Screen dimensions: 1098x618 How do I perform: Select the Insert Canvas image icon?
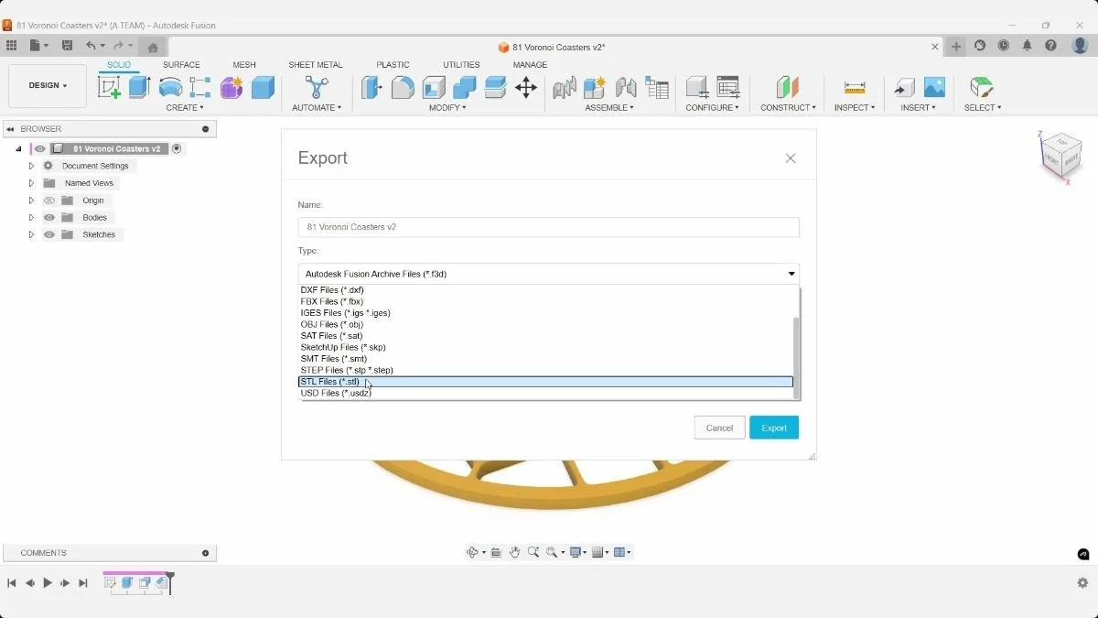934,87
